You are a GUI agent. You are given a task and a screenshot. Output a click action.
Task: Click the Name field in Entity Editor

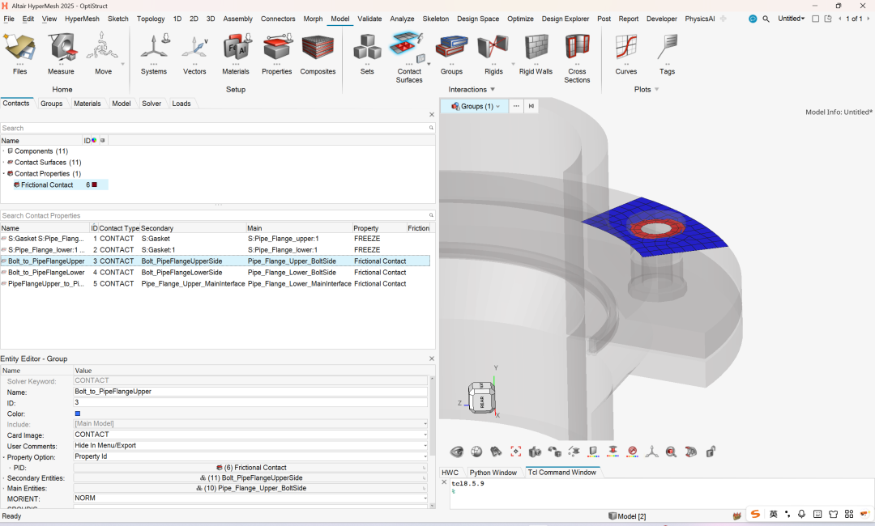(250, 392)
